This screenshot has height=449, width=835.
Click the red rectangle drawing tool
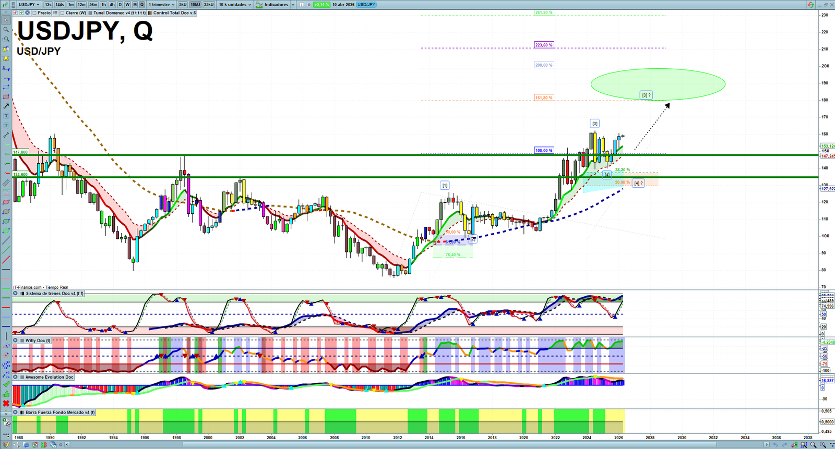(6, 97)
